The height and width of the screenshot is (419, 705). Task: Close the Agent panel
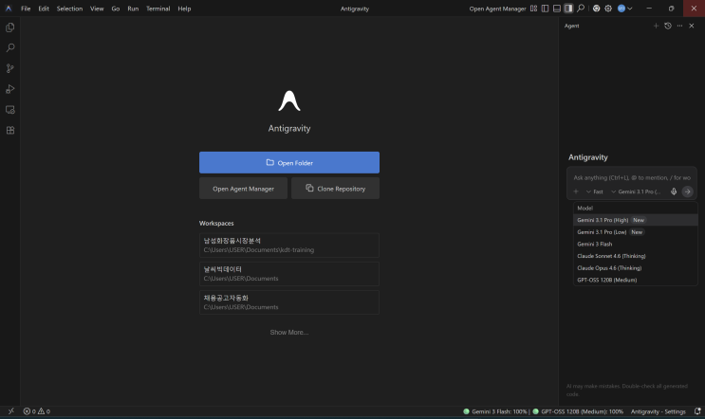692,26
